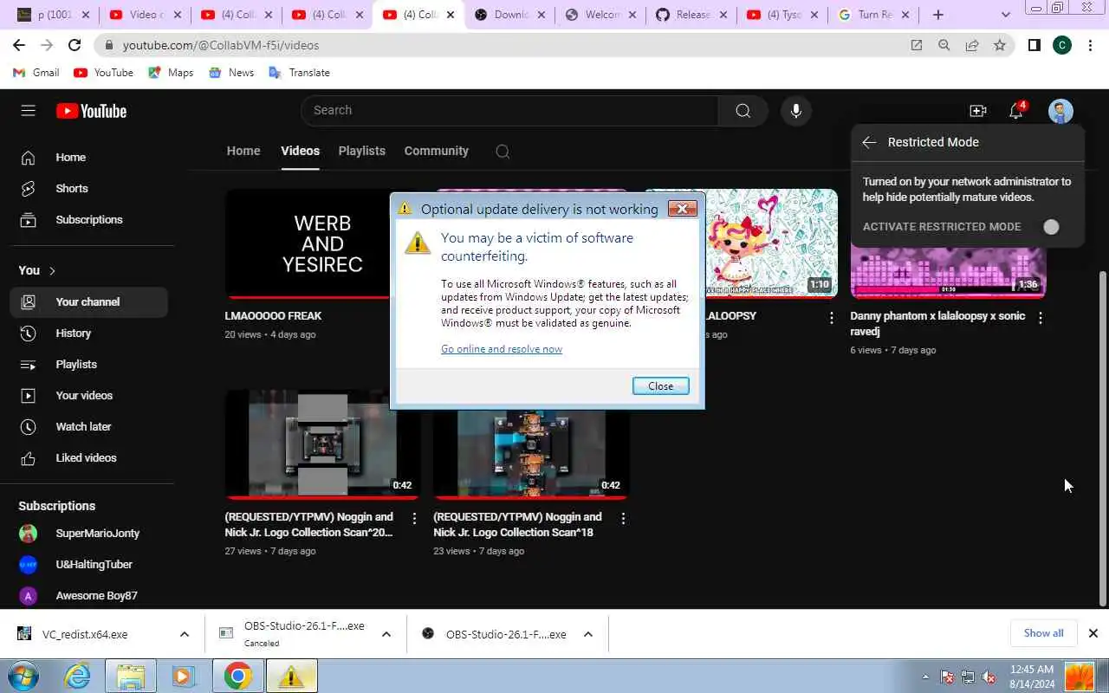Click the YouTube search input field

click(x=509, y=110)
